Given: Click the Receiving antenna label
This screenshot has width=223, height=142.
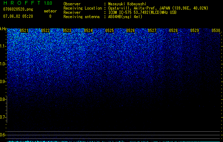Looking at the screenshot, I should point(82,17).
